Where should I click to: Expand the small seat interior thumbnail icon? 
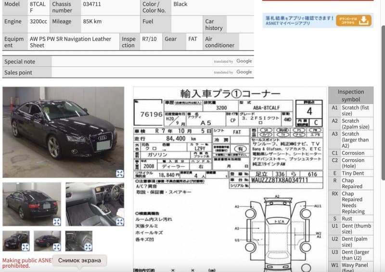click(88, 246)
